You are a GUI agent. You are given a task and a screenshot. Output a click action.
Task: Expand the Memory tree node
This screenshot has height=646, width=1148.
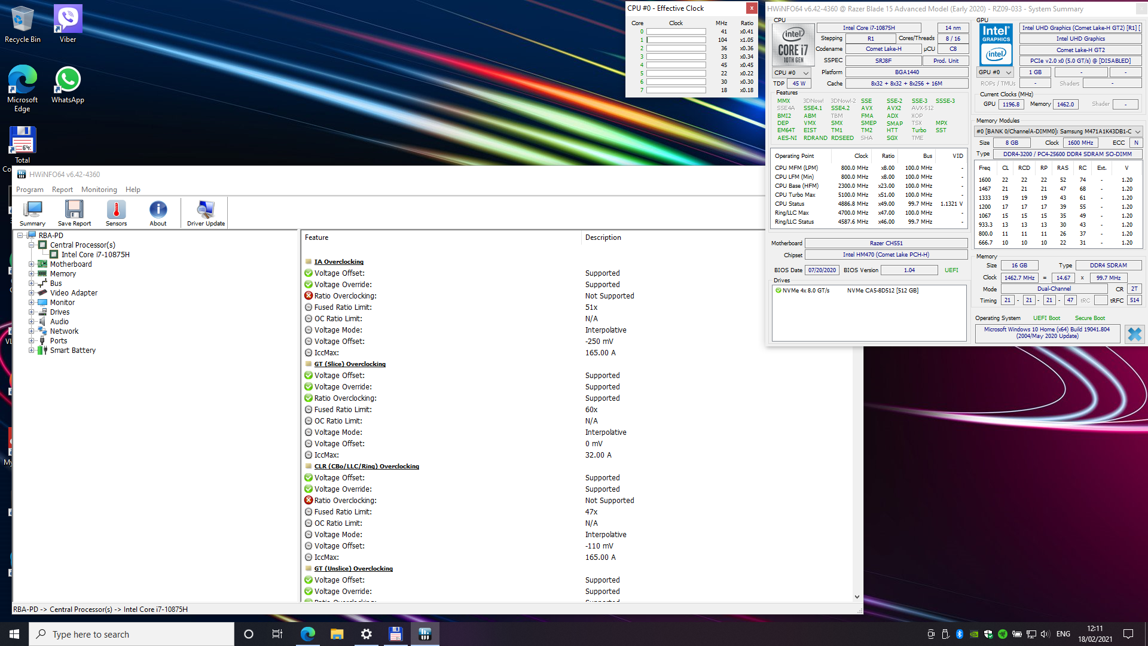click(x=31, y=274)
